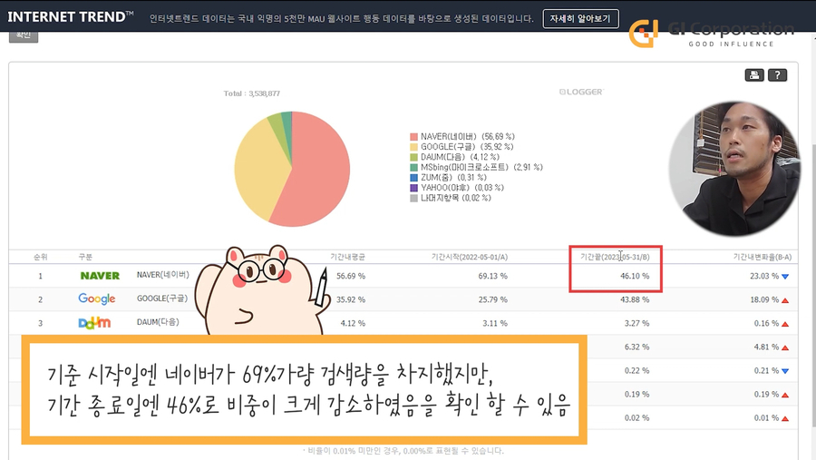Select the MSbing(마이크로소프트) legend entry

476,167
